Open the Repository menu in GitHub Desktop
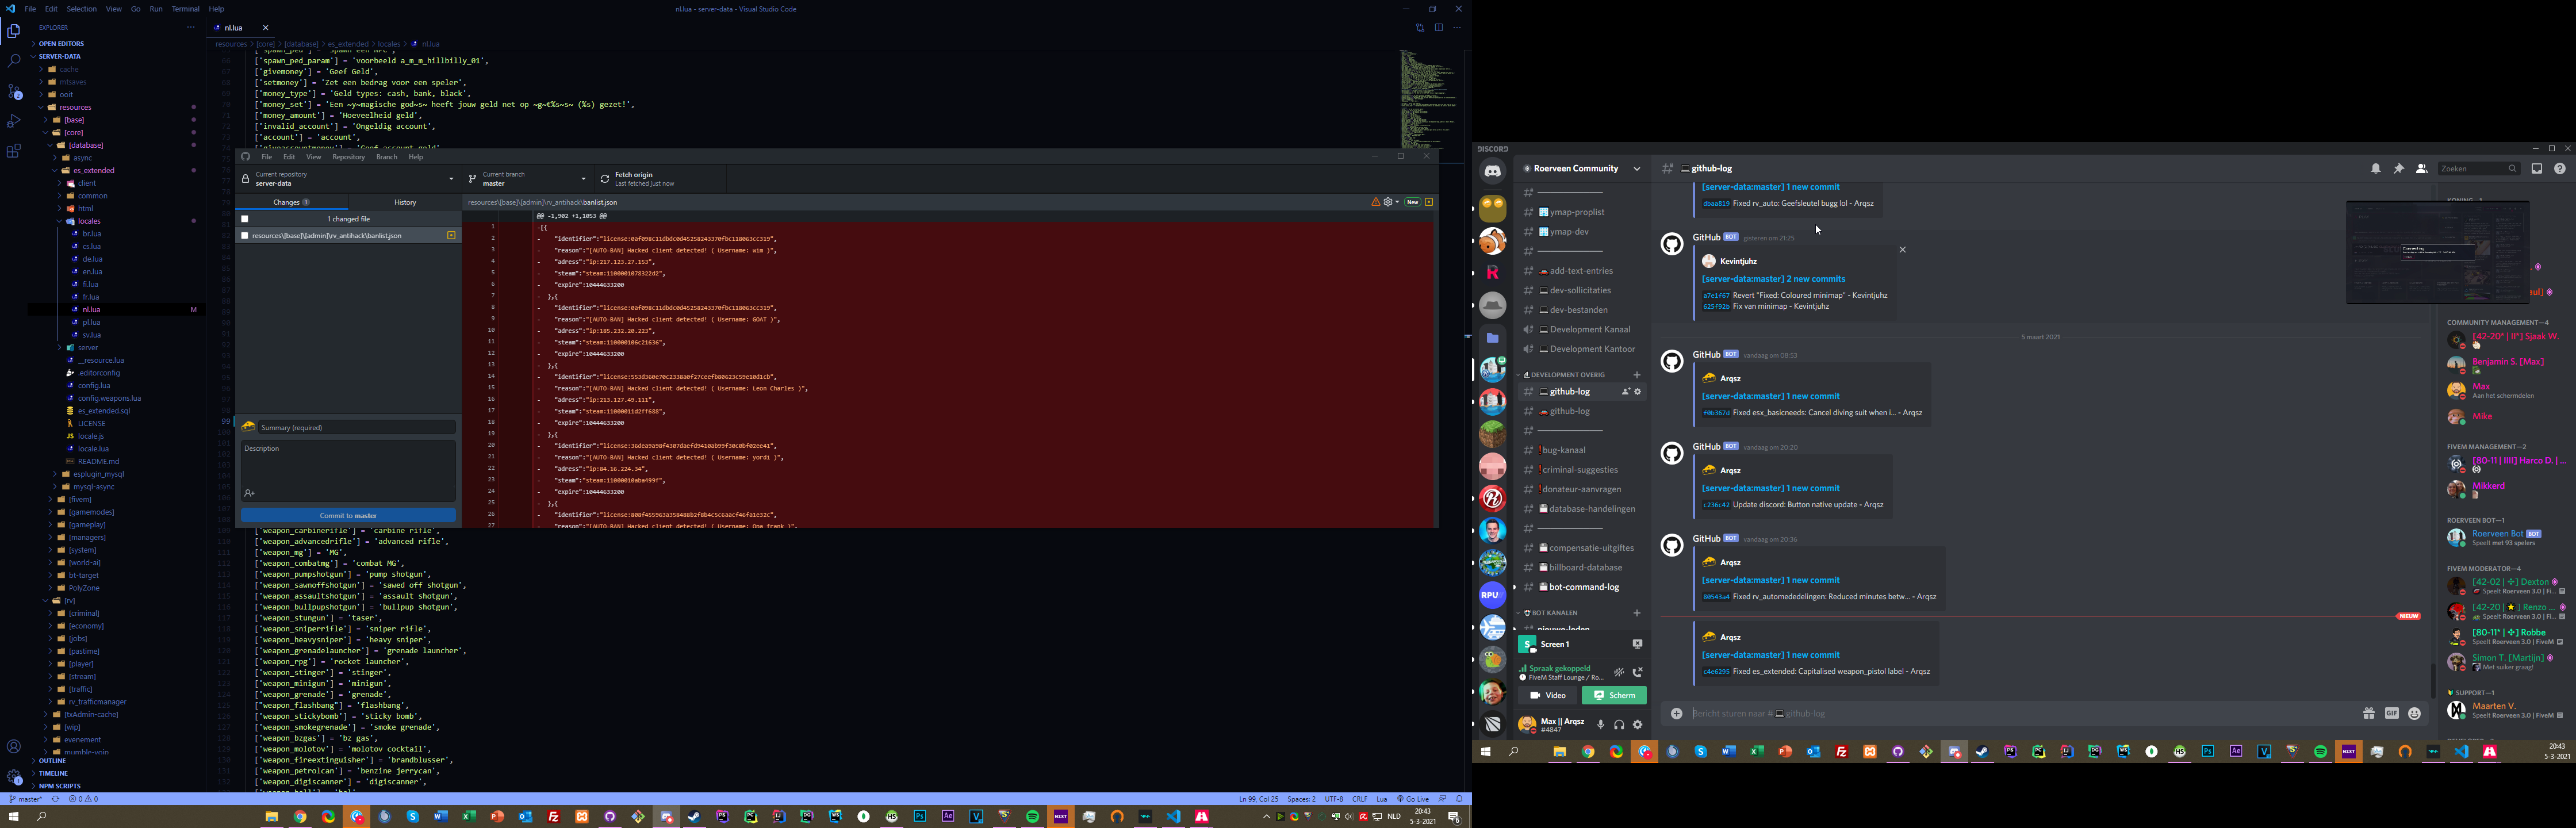Viewport: 2576px width, 828px height. tap(348, 157)
